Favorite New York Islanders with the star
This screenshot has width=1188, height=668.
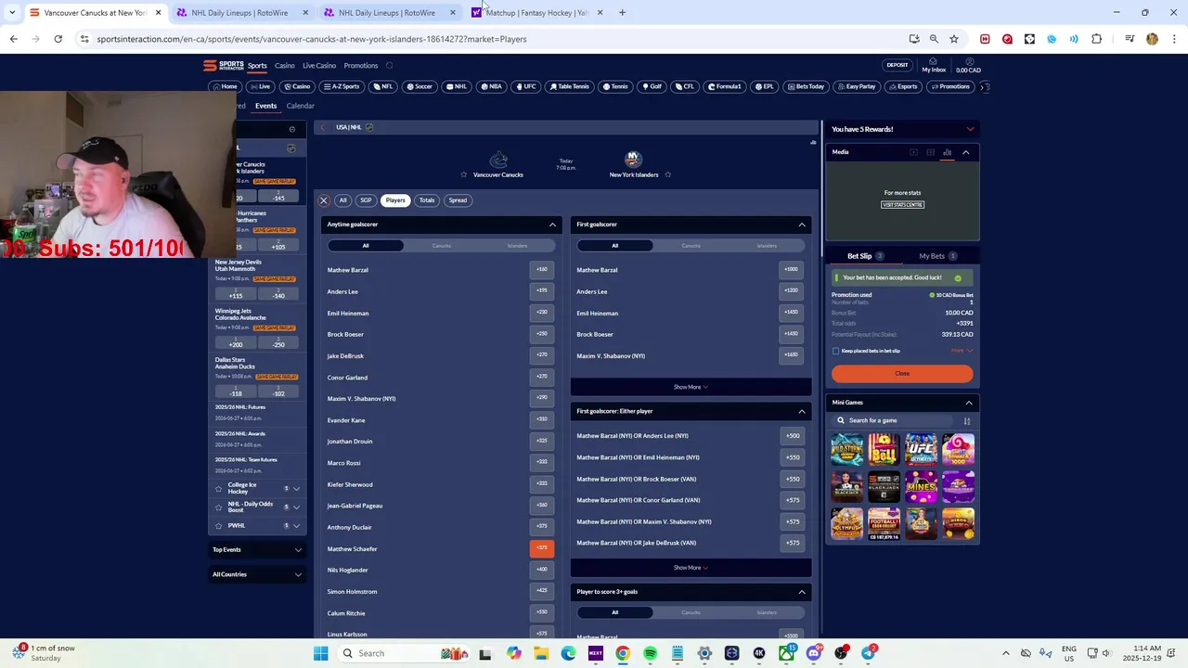pos(667,174)
